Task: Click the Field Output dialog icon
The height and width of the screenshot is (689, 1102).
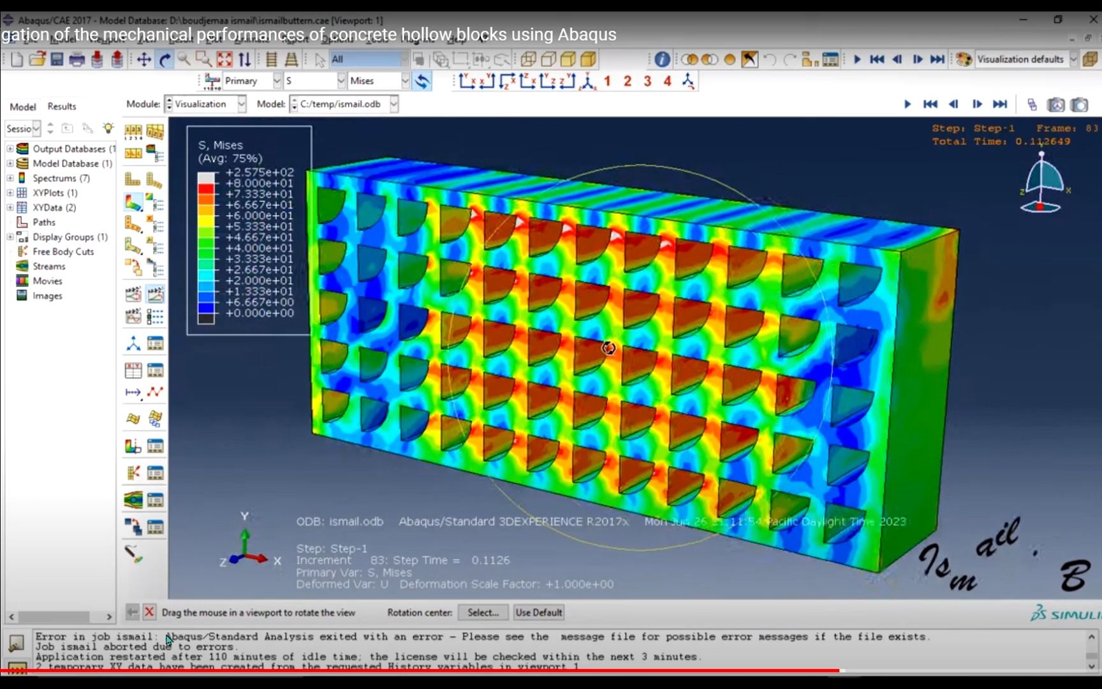Action: pyautogui.click(x=212, y=81)
